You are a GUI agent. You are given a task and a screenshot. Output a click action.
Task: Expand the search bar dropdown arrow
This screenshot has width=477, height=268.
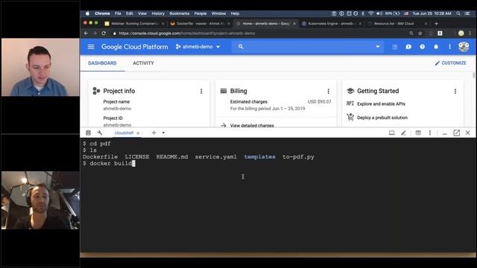[x=378, y=46]
